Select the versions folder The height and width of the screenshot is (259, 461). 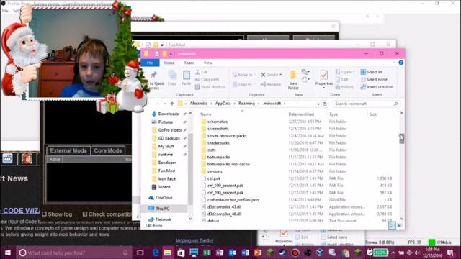coord(215,171)
